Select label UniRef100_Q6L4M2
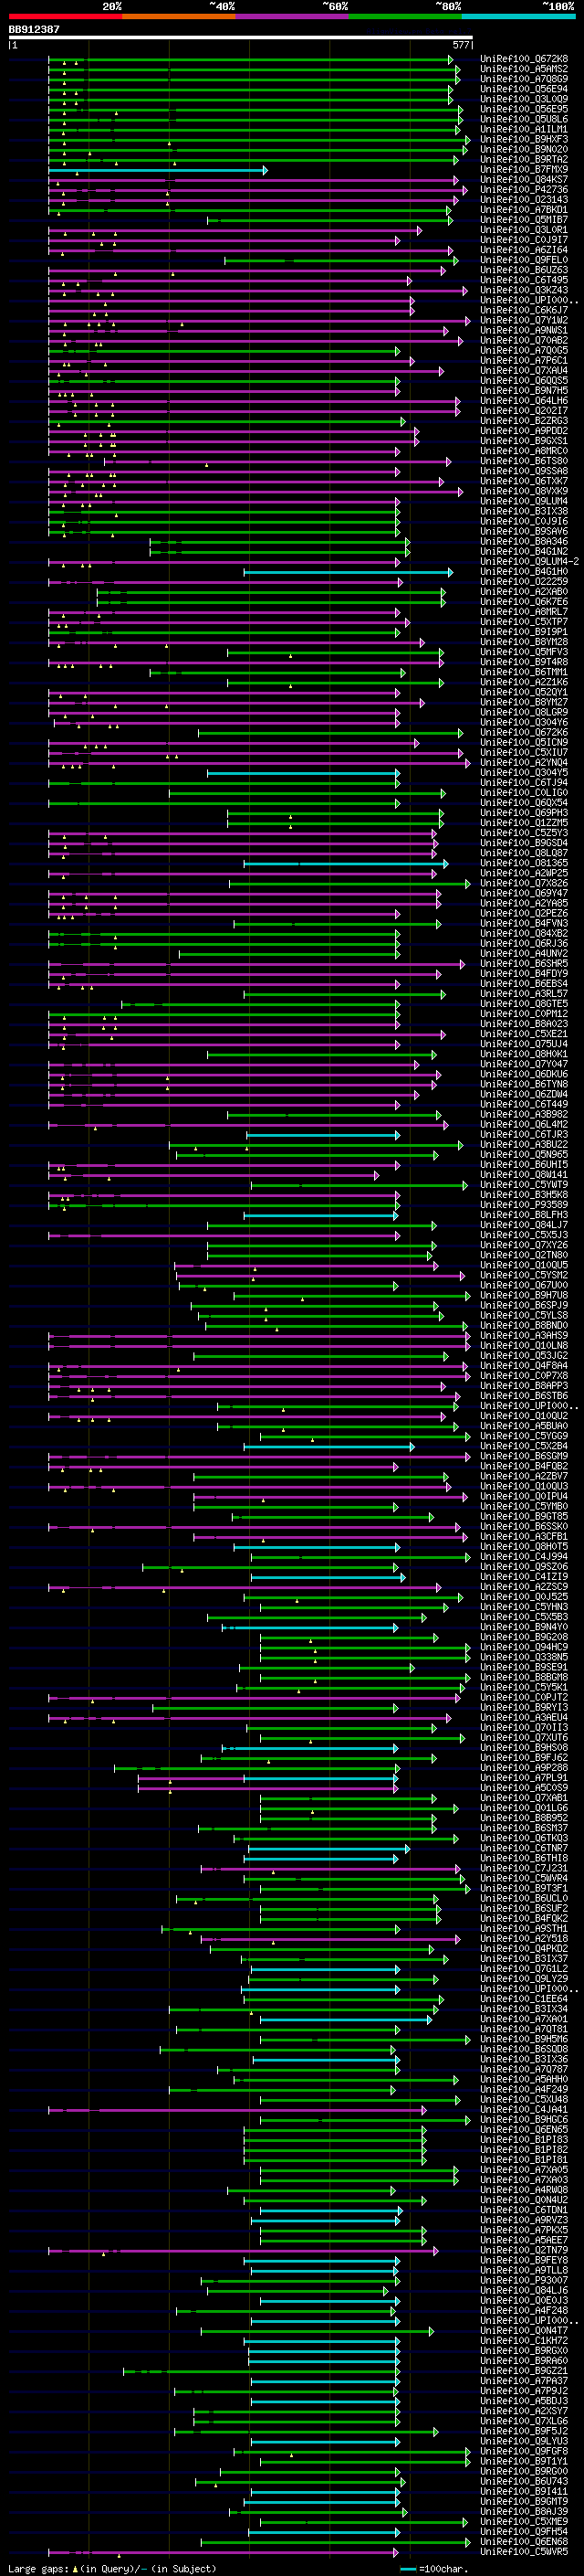 click(x=524, y=1124)
